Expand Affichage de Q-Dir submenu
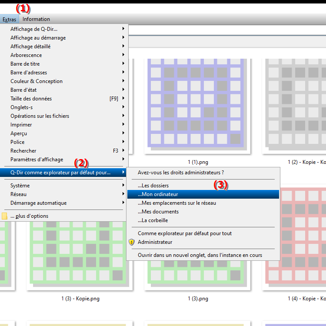This screenshot has width=326, height=326. pos(64,29)
